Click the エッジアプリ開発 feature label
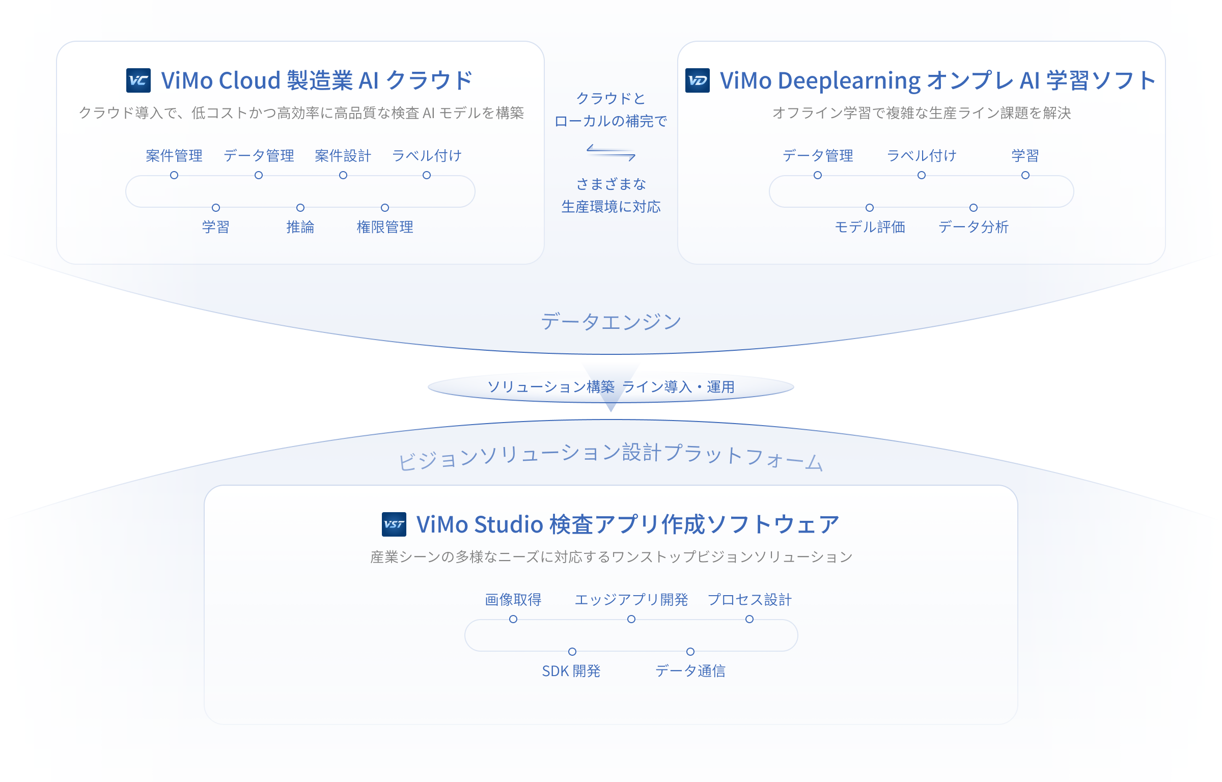 [631, 600]
